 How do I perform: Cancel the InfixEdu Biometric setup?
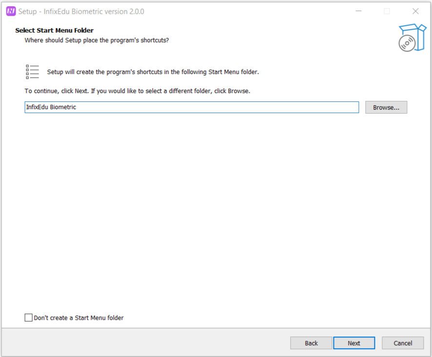pos(403,343)
